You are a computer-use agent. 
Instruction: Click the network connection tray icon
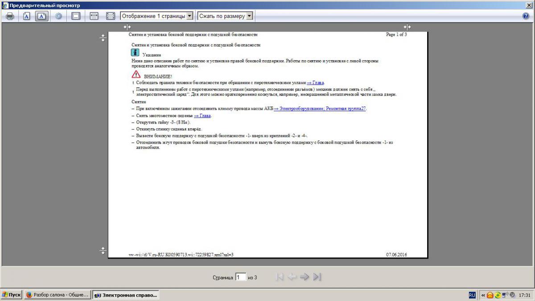pyautogui.click(x=505, y=295)
